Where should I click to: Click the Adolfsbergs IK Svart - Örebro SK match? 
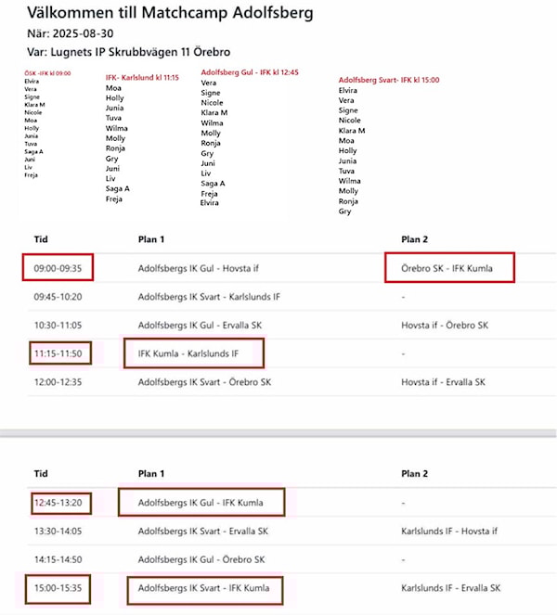204,382
